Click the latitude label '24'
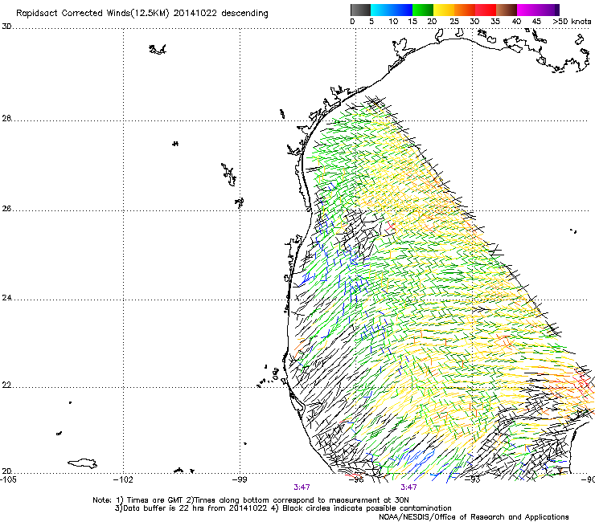This screenshot has width=595, height=522. 6,298
